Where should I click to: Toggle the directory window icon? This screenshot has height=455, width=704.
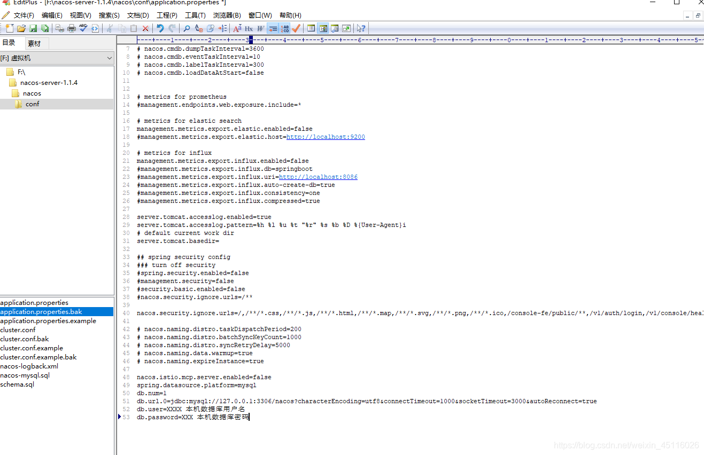tap(323, 28)
